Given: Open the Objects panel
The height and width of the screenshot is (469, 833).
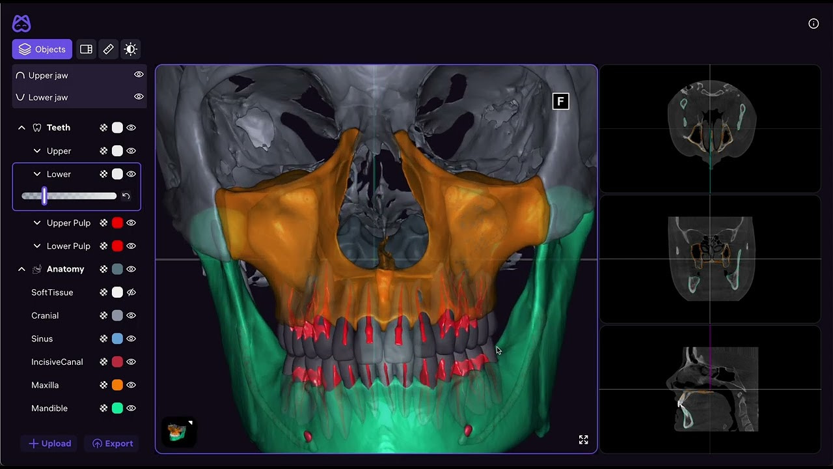Looking at the screenshot, I should point(42,49).
